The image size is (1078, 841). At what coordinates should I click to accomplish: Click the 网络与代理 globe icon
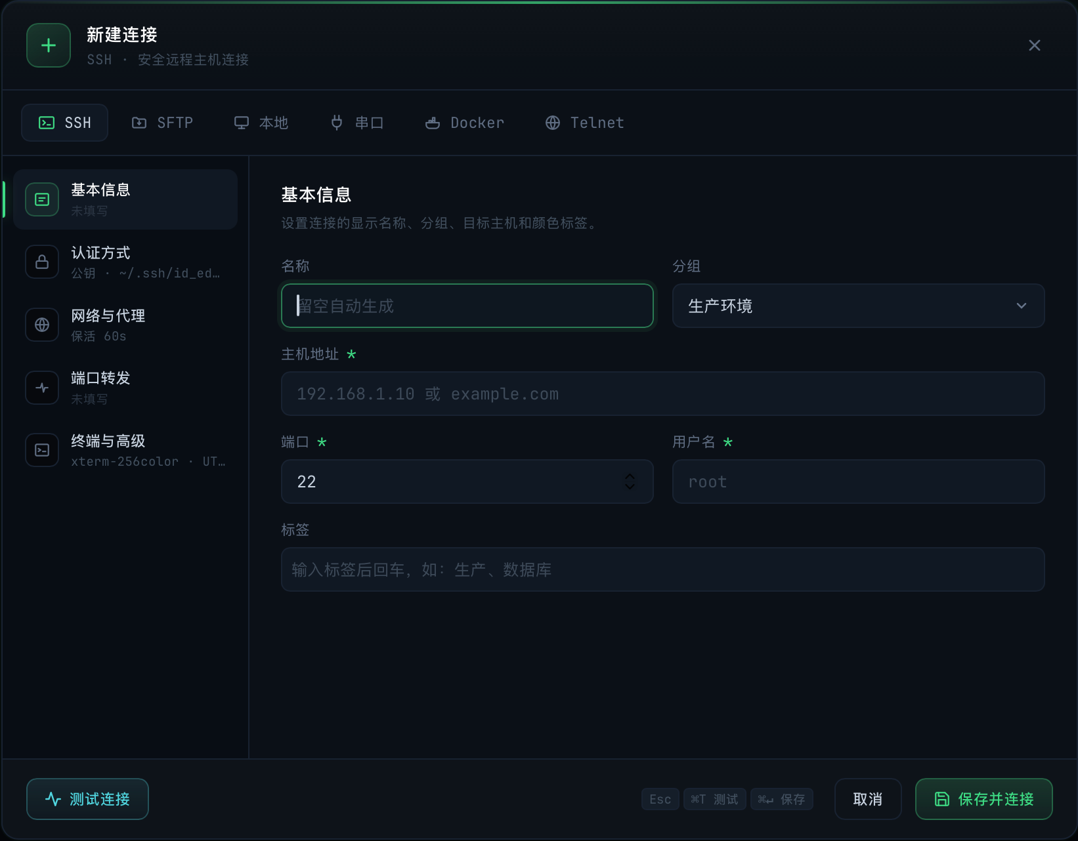pyautogui.click(x=42, y=325)
